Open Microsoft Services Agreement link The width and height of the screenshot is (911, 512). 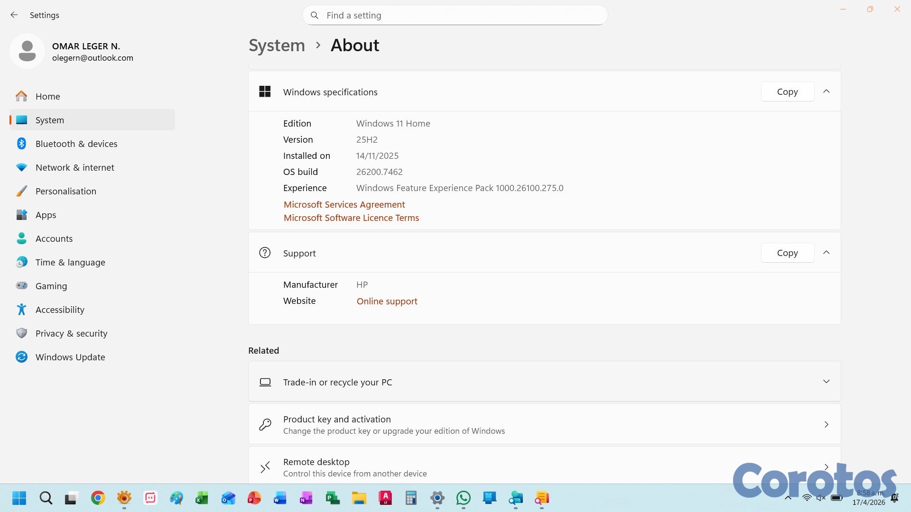click(x=344, y=204)
